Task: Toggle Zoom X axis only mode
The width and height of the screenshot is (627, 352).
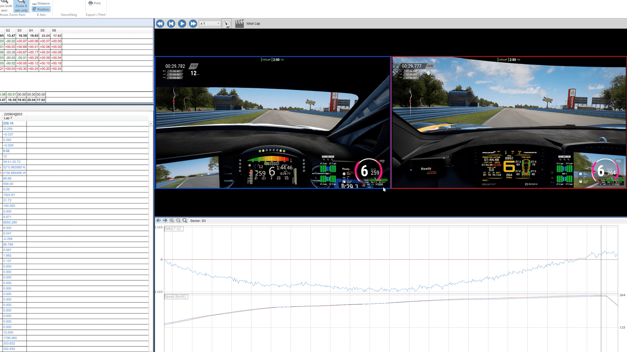Action: tap(21, 7)
